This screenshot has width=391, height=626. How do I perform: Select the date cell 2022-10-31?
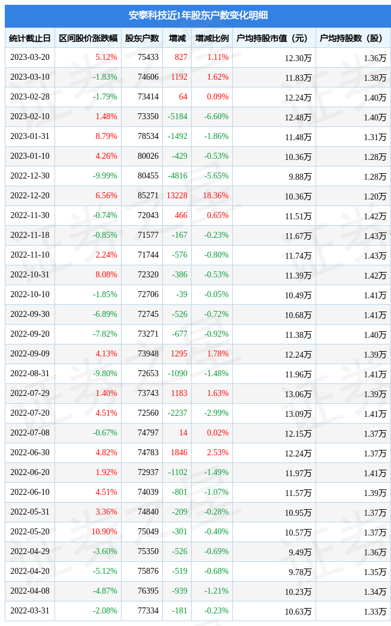click(30, 274)
